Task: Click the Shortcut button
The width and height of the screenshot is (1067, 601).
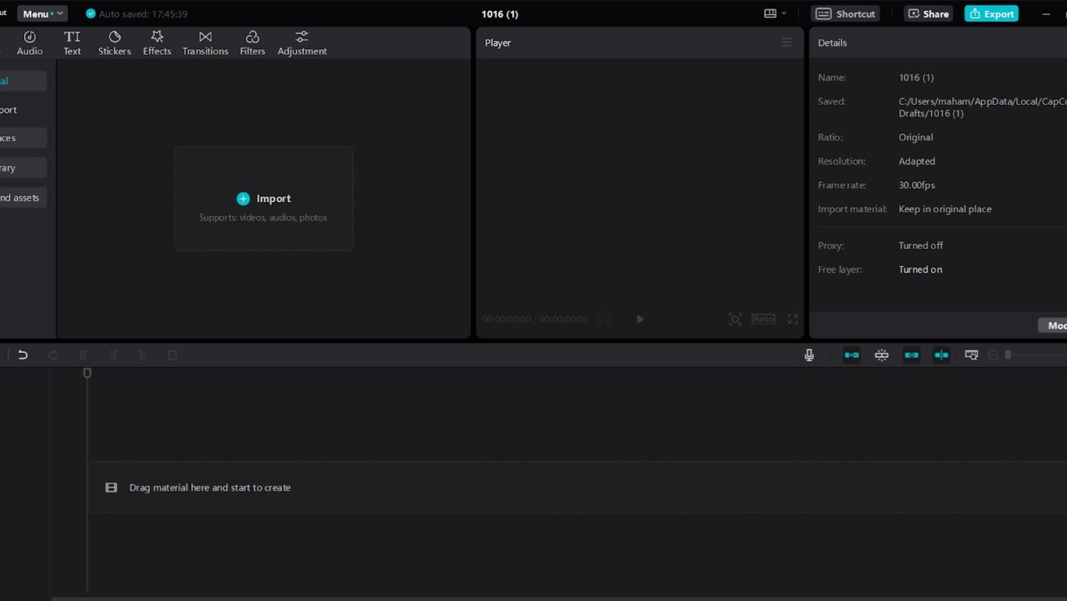Action: click(845, 14)
